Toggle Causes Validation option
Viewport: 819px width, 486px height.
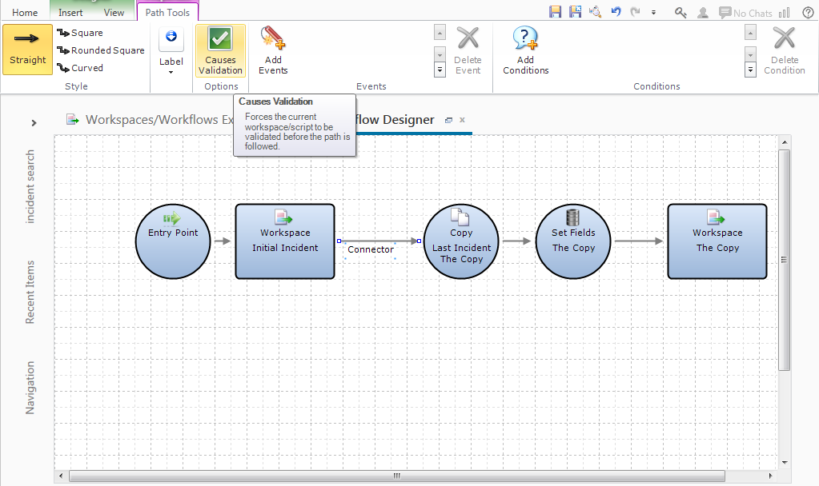[x=220, y=50]
